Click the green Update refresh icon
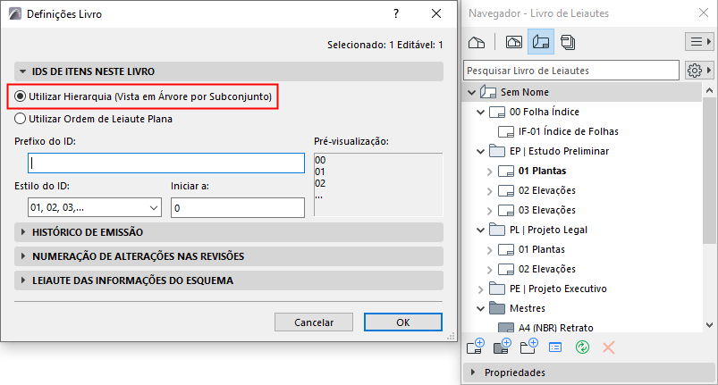 (x=582, y=347)
